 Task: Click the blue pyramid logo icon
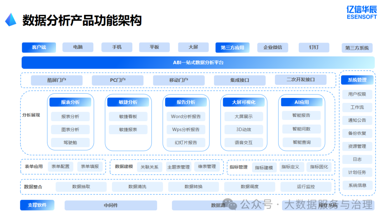11,20
